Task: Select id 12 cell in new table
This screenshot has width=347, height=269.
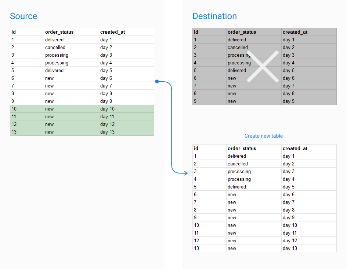Action: tap(209, 240)
